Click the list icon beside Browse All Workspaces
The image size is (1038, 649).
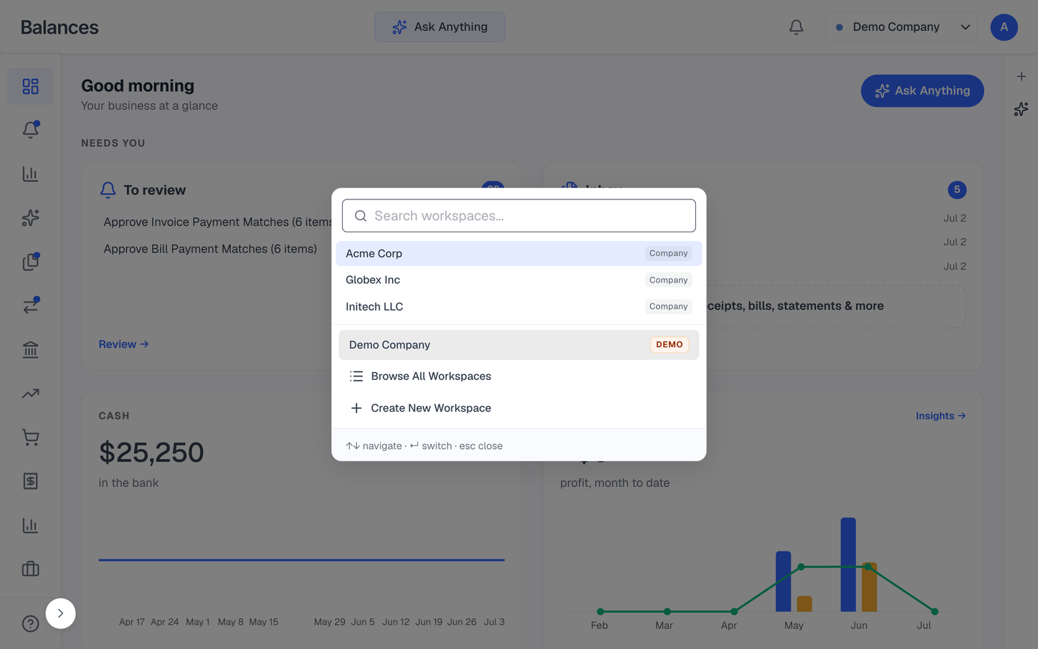356,376
